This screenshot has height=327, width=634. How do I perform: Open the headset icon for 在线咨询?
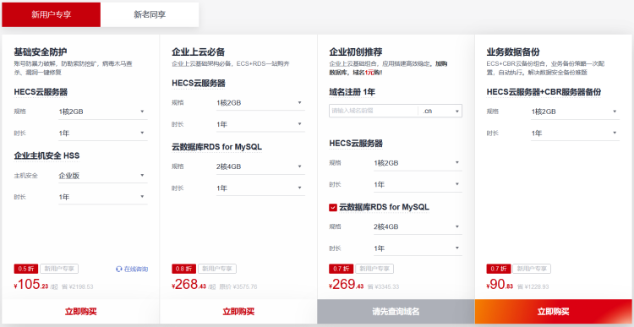pos(119,269)
